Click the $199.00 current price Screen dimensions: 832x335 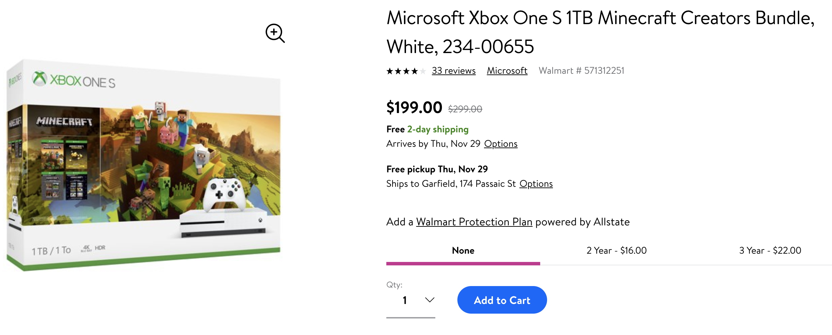414,108
